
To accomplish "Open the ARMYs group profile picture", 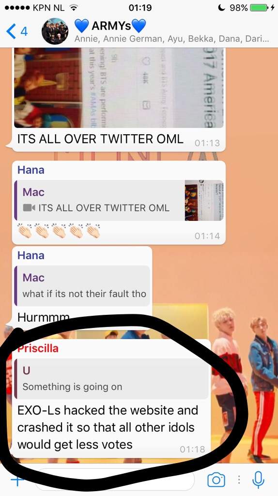I will click(55, 31).
